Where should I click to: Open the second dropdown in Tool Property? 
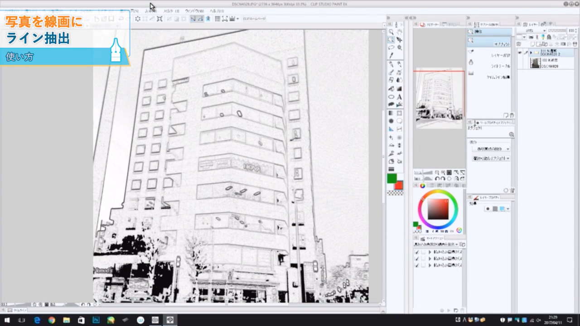491,158
